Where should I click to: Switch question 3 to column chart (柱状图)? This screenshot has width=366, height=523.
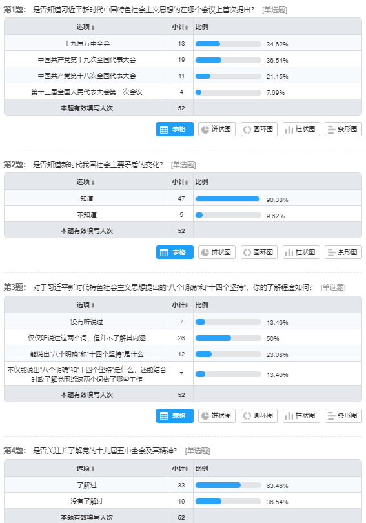click(x=301, y=416)
